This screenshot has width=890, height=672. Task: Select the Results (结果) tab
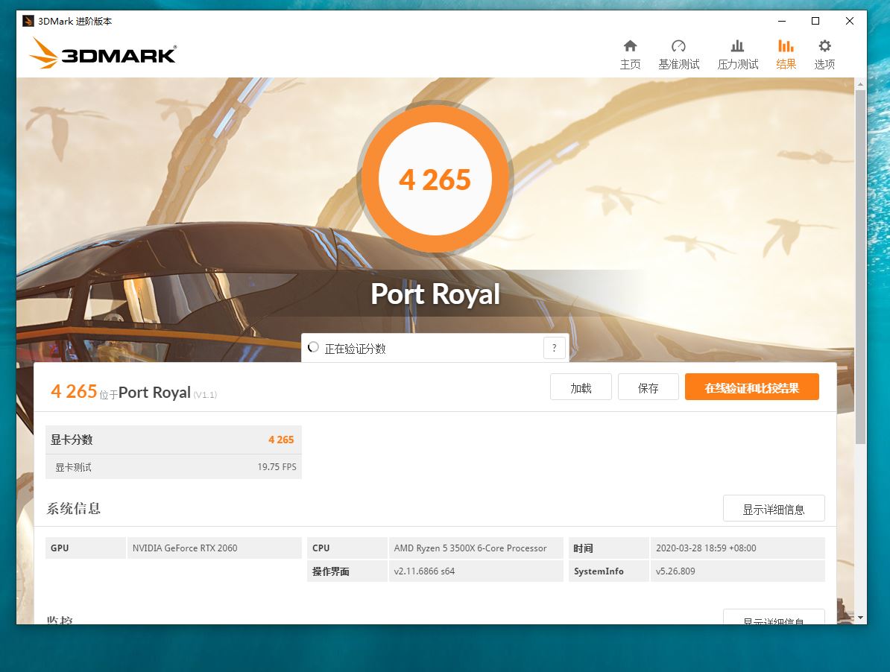(x=786, y=55)
